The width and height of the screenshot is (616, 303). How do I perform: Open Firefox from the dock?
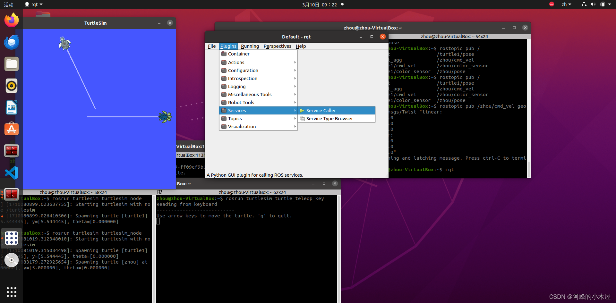[x=12, y=20]
